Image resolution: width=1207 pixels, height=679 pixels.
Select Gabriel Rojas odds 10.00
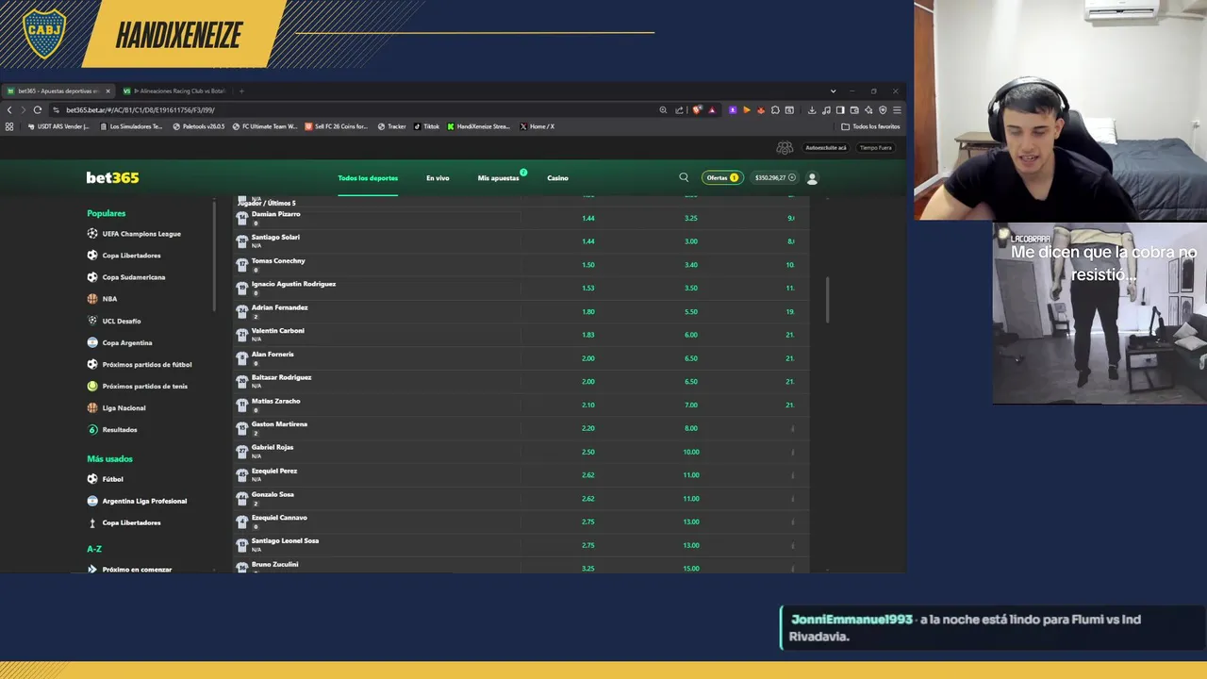coord(691,452)
